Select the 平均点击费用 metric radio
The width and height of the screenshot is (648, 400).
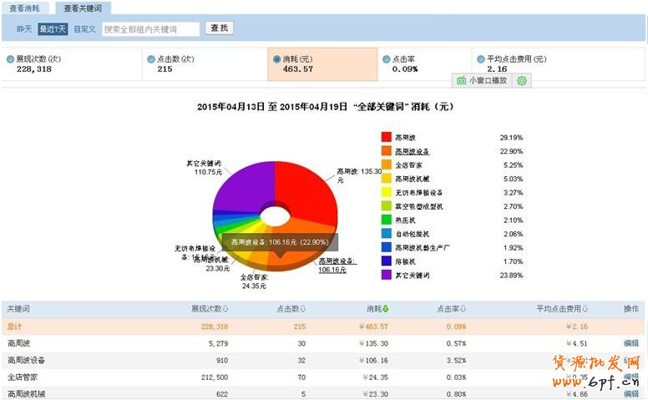tap(481, 59)
